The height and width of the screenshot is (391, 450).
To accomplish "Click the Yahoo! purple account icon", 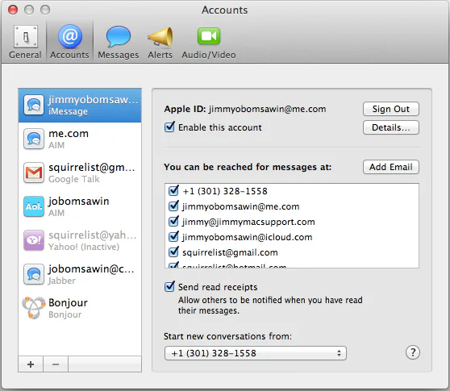I will (x=34, y=240).
